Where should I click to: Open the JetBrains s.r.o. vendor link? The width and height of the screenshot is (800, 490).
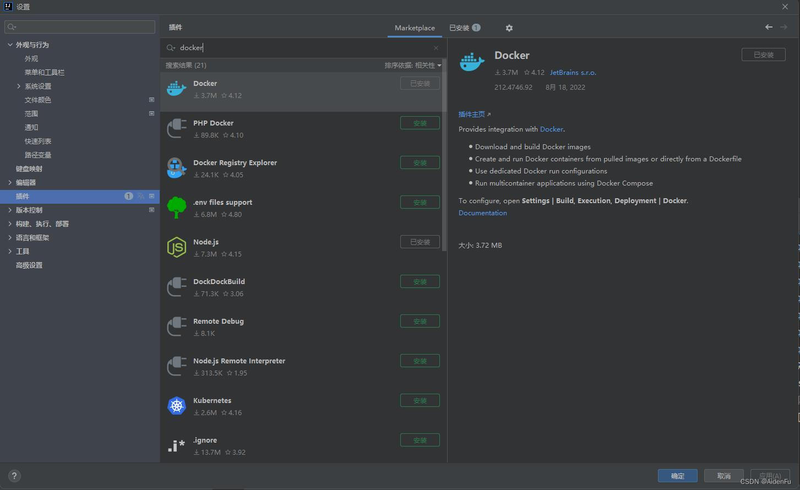click(x=573, y=73)
